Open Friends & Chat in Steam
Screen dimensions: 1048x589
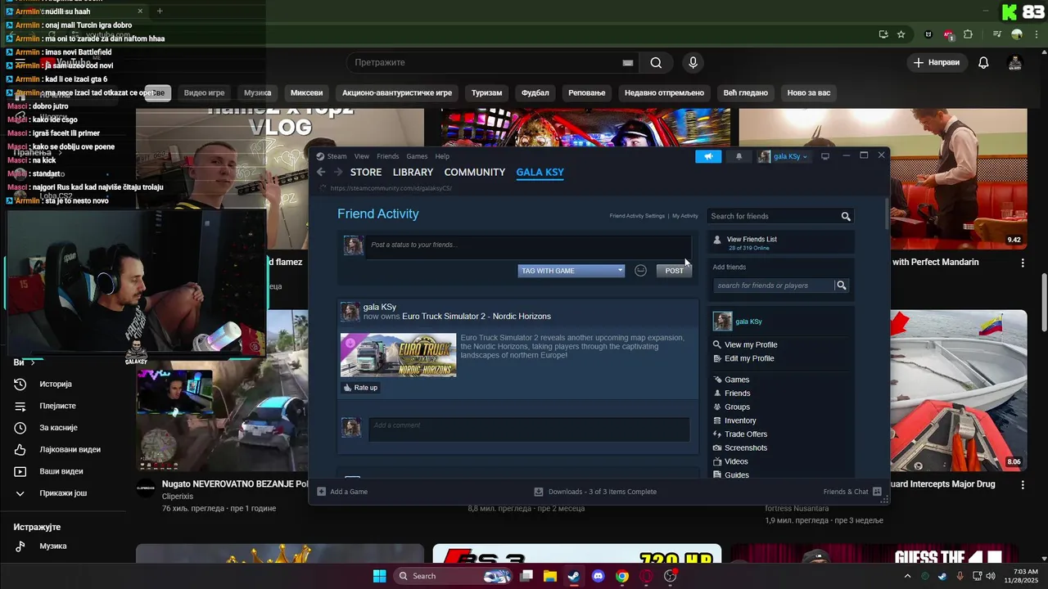[851, 492]
